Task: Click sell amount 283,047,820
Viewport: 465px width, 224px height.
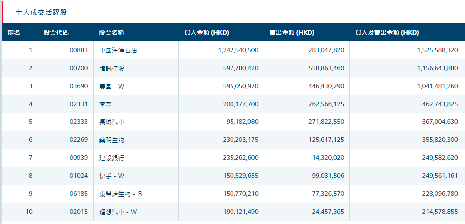Action: pos(326,50)
